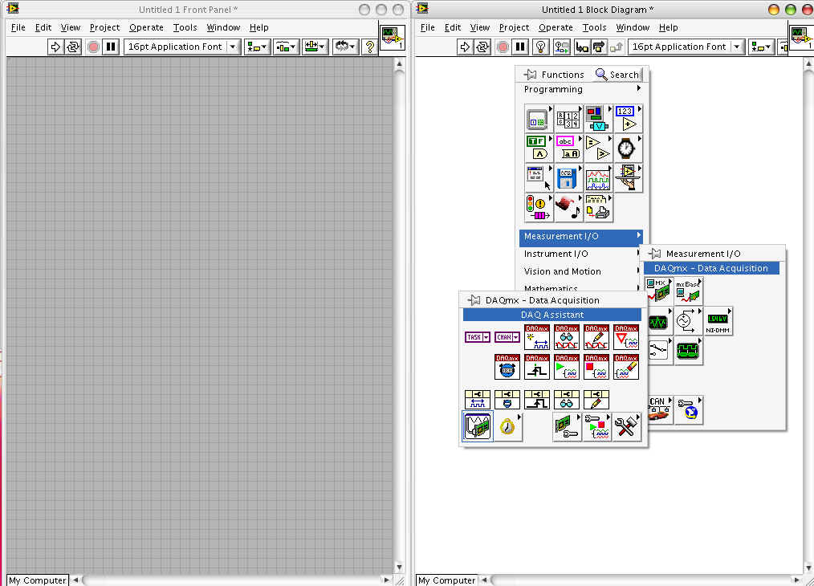Open the Array functions palette
The image size is (814, 586).
[567, 120]
